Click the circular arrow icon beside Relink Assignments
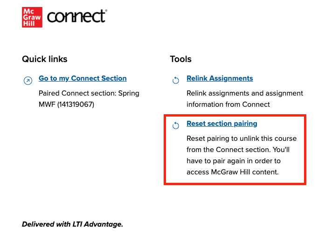 coord(176,81)
